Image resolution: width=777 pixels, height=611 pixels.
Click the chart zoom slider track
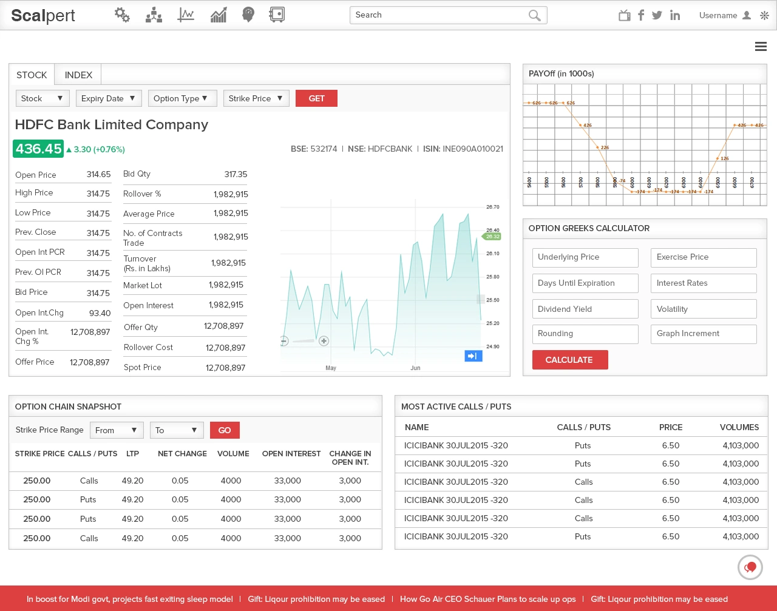click(x=304, y=341)
